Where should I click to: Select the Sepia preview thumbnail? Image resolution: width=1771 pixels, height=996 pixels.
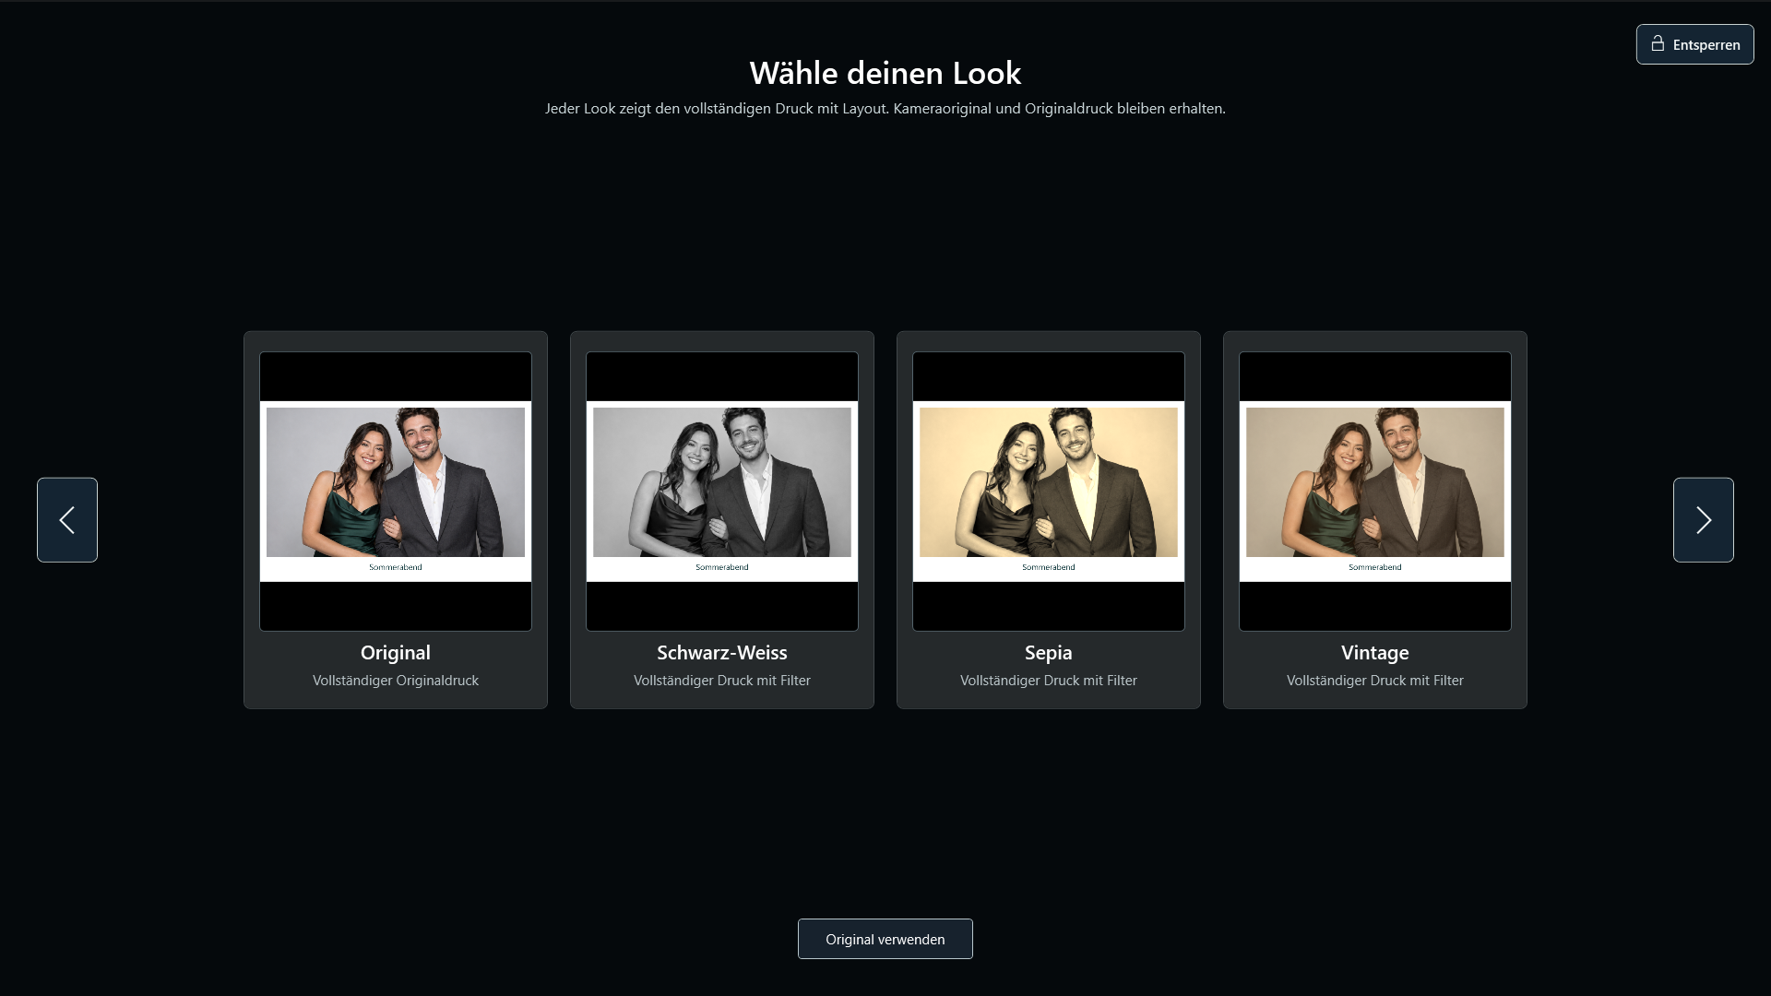[1049, 492]
